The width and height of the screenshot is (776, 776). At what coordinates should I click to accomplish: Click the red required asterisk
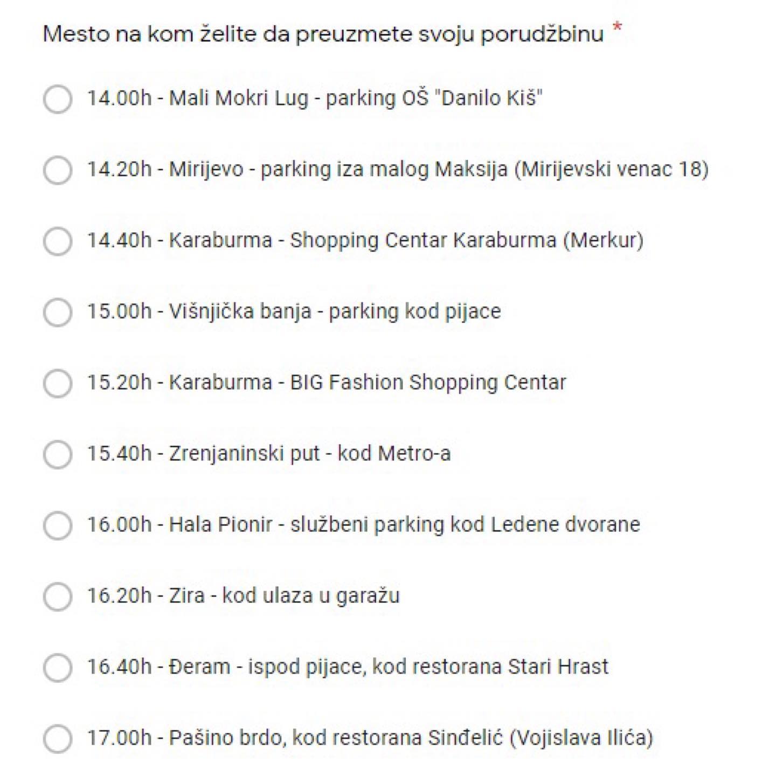pos(618,27)
